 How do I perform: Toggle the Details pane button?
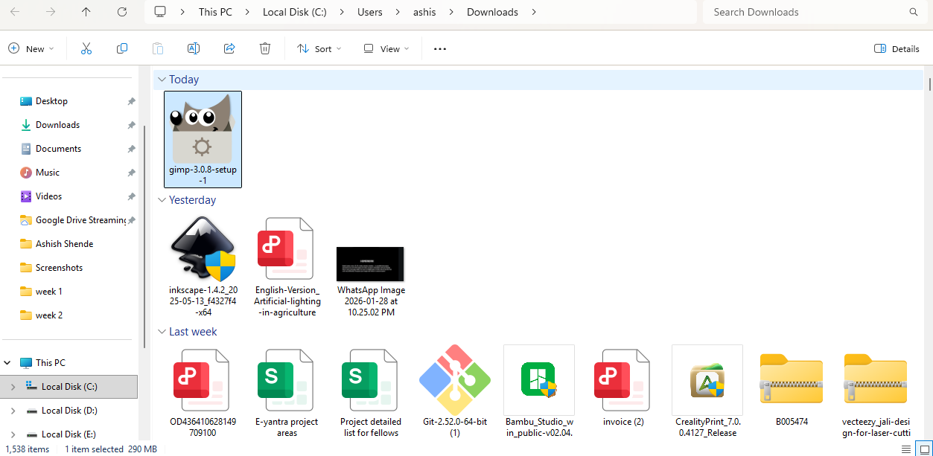897,48
